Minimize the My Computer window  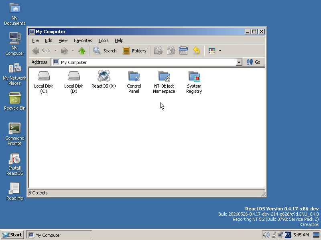tap(248, 32)
